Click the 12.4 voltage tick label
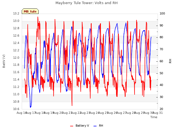The width and height of the screenshot is (174, 131). (16, 43)
